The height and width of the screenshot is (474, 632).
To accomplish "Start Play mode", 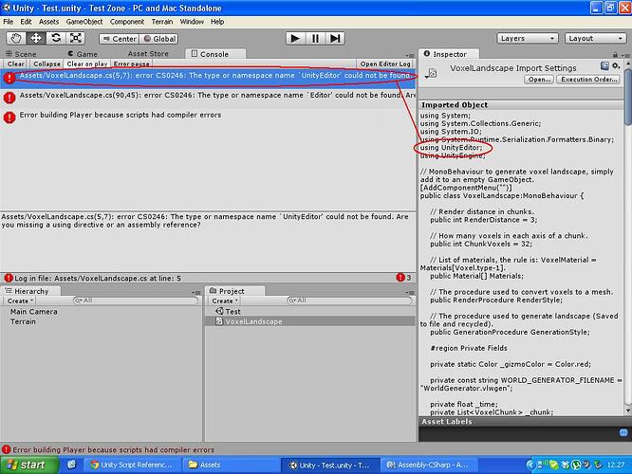I will [295, 38].
